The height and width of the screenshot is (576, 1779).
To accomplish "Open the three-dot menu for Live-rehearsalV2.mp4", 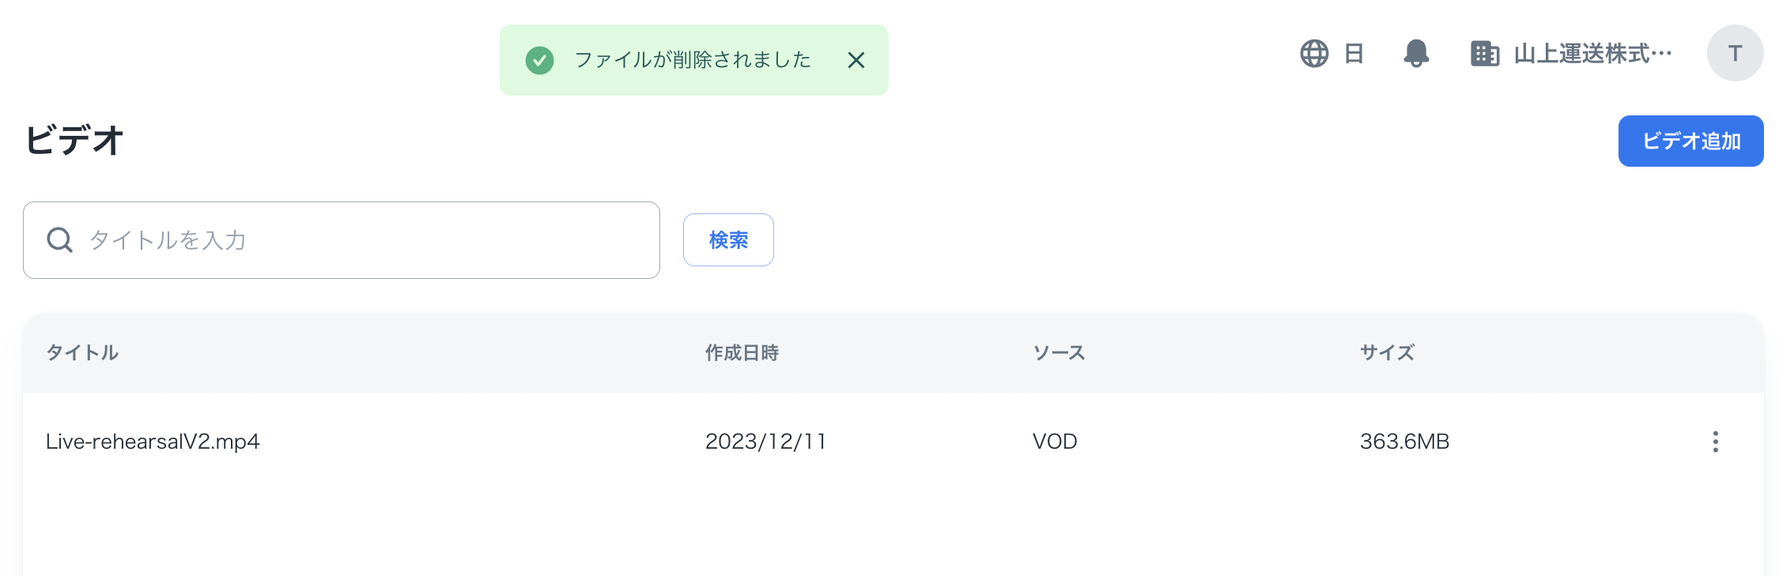I will point(1716,442).
